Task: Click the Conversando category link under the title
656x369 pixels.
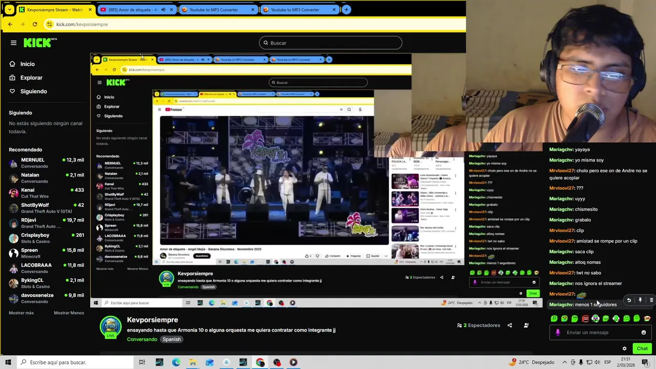Action: tap(142, 339)
